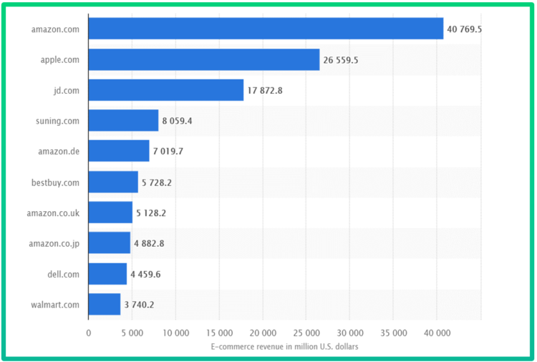Click the 40 000 x-axis tick label
The width and height of the screenshot is (537, 362).
pos(437,333)
